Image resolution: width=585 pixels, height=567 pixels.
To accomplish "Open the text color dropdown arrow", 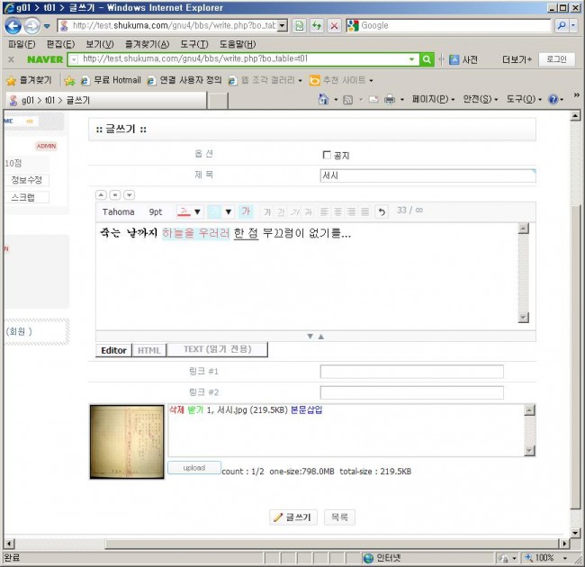I will pyautogui.click(x=197, y=211).
